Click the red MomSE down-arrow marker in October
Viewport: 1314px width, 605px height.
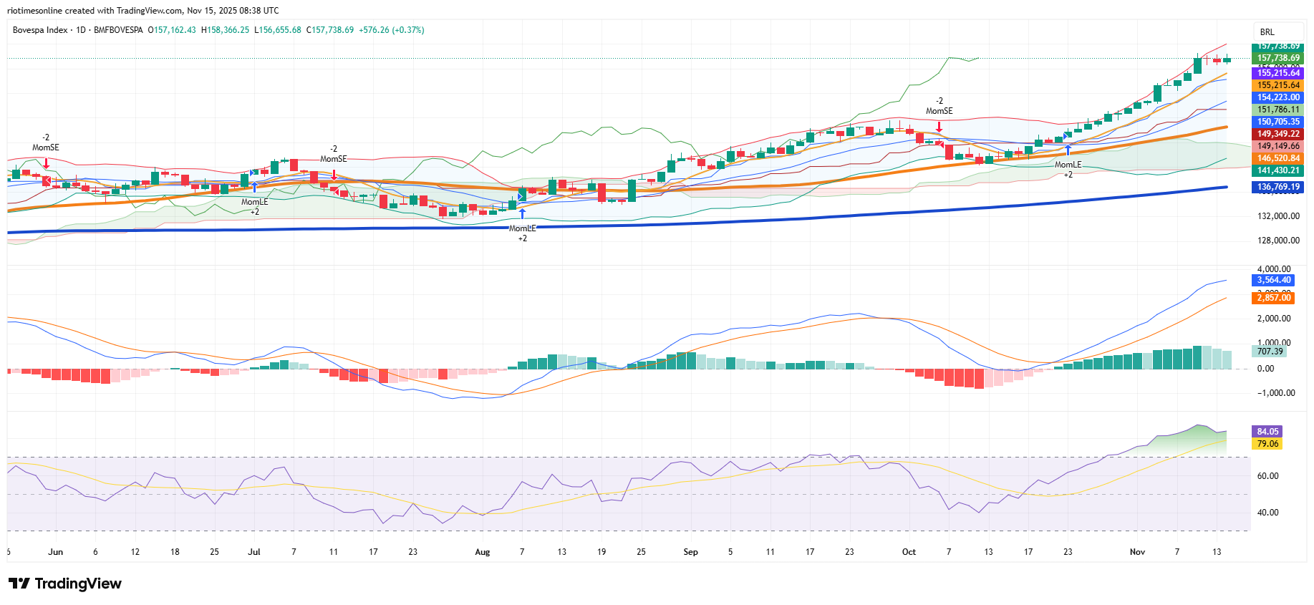coord(939,126)
